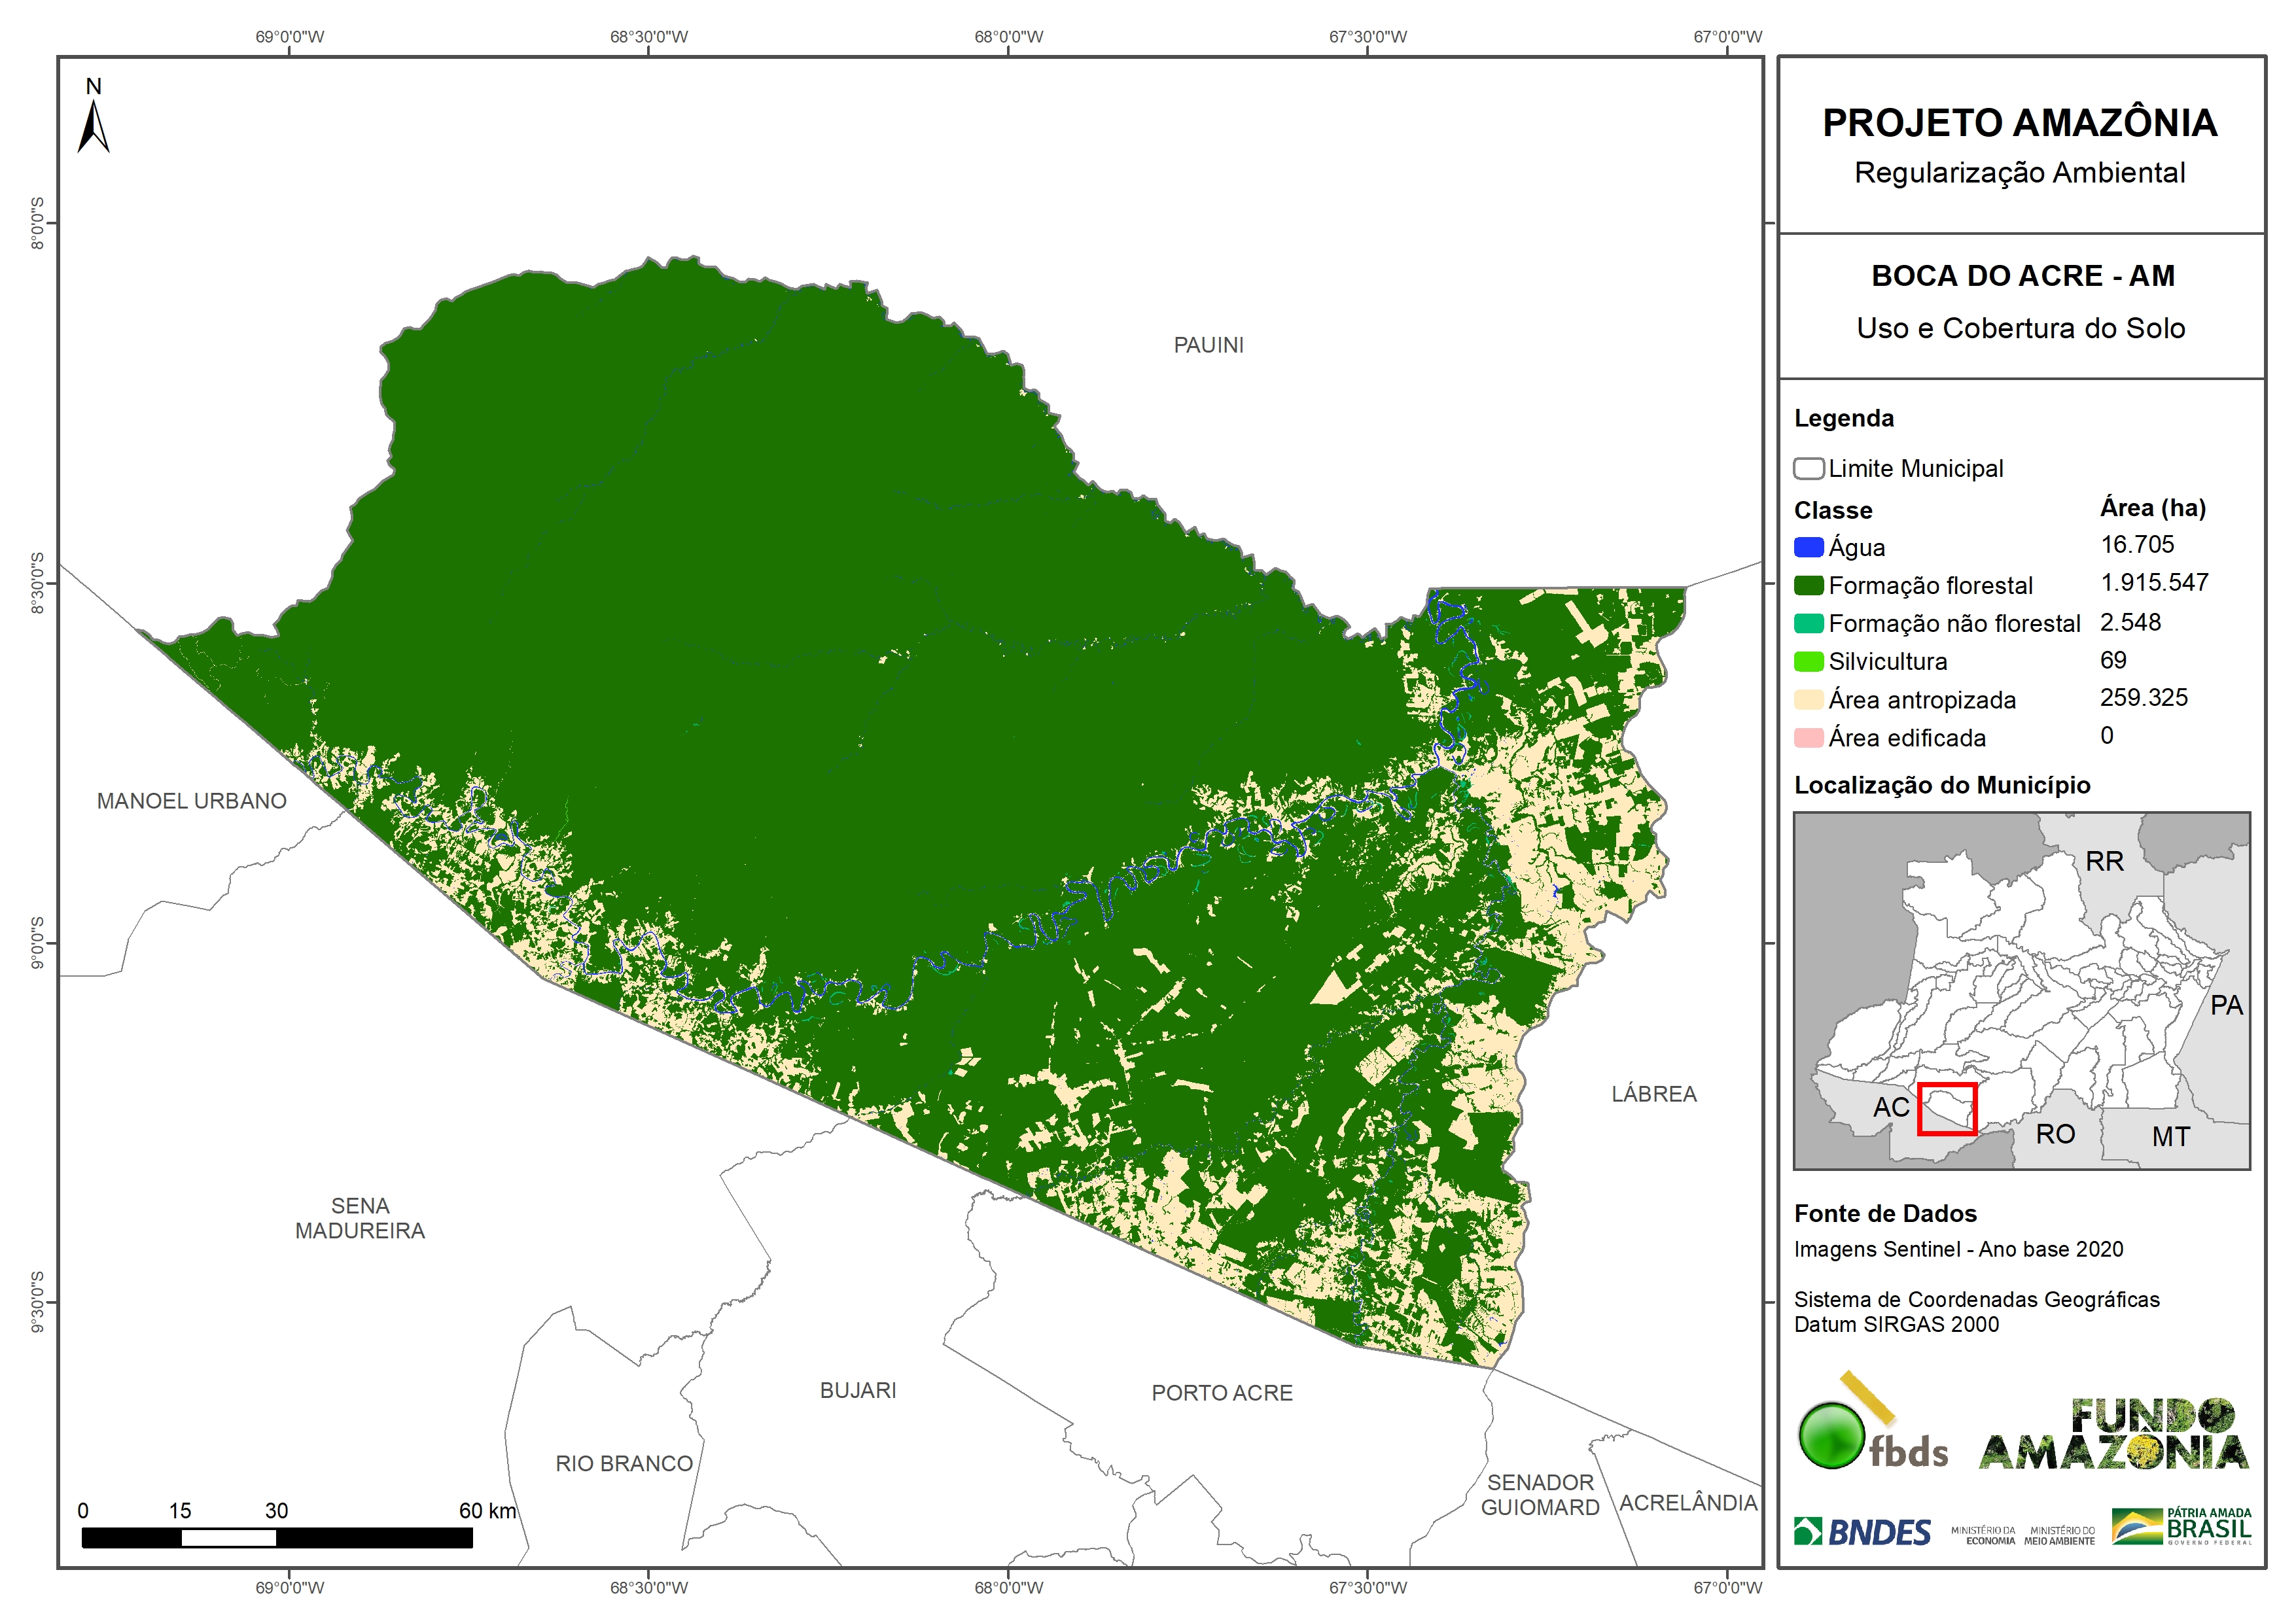The height and width of the screenshot is (1623, 2296).
Task: Click the pink Área edificada swatch
Action: point(1808,738)
